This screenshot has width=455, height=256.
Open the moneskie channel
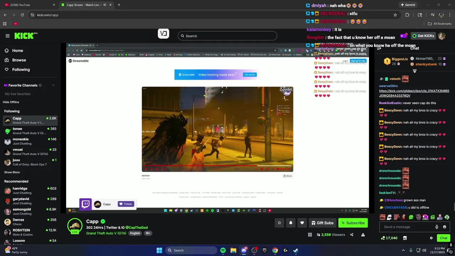[x=30, y=141]
